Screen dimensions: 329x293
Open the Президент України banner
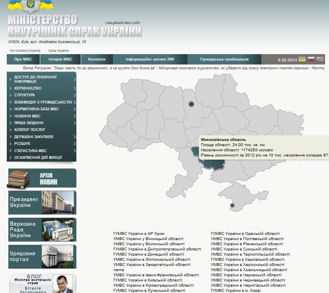point(42,203)
